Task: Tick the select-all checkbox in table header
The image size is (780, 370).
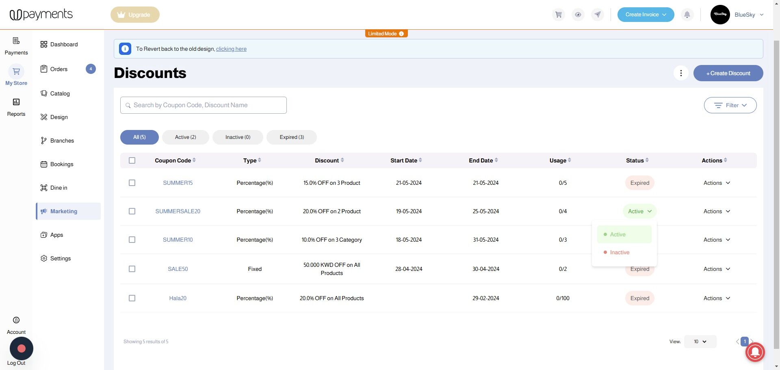Action: pyautogui.click(x=132, y=160)
